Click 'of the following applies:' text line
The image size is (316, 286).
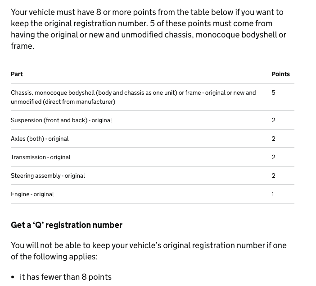click(54, 257)
